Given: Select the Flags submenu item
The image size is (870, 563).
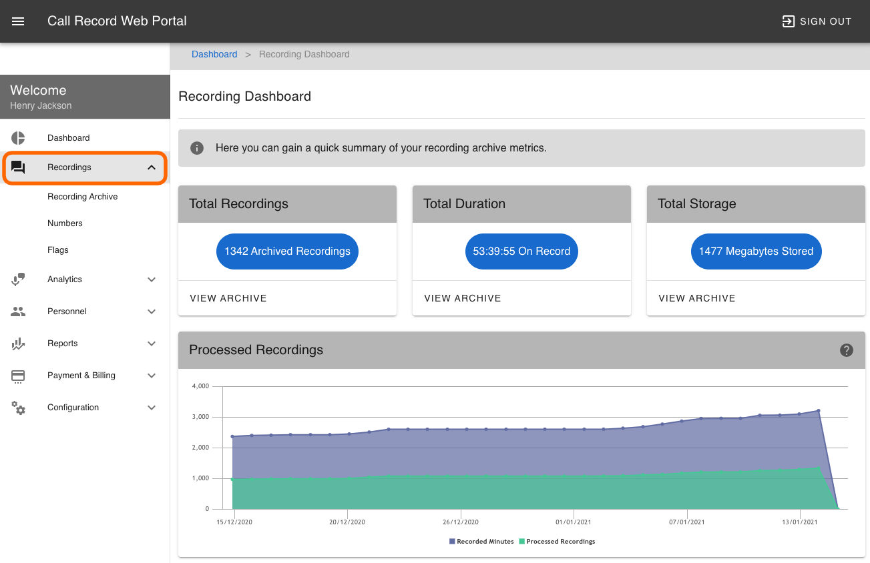Looking at the screenshot, I should (x=58, y=250).
